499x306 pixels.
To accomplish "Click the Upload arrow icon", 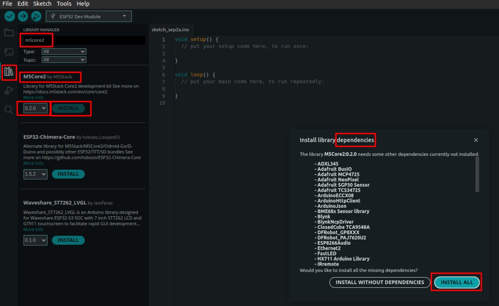I will click(23, 16).
